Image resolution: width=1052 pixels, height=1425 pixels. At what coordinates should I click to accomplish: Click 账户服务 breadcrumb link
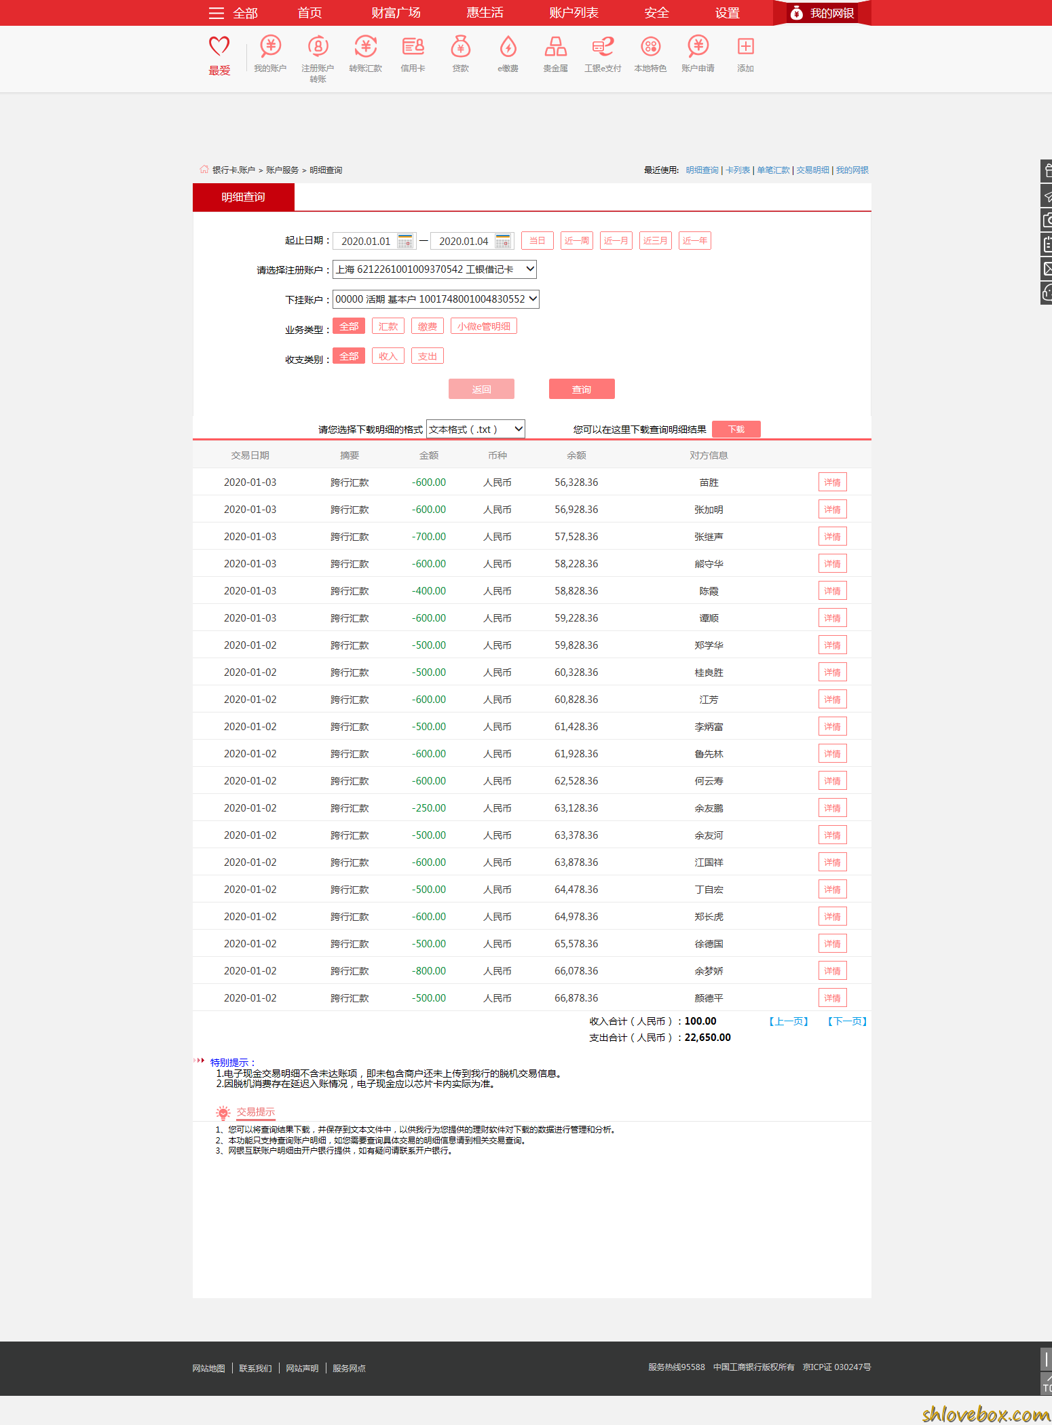point(282,170)
